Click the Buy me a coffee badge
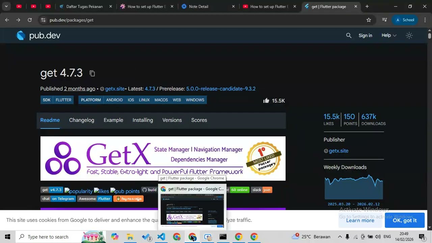The width and height of the screenshot is (432, 243). [129, 199]
